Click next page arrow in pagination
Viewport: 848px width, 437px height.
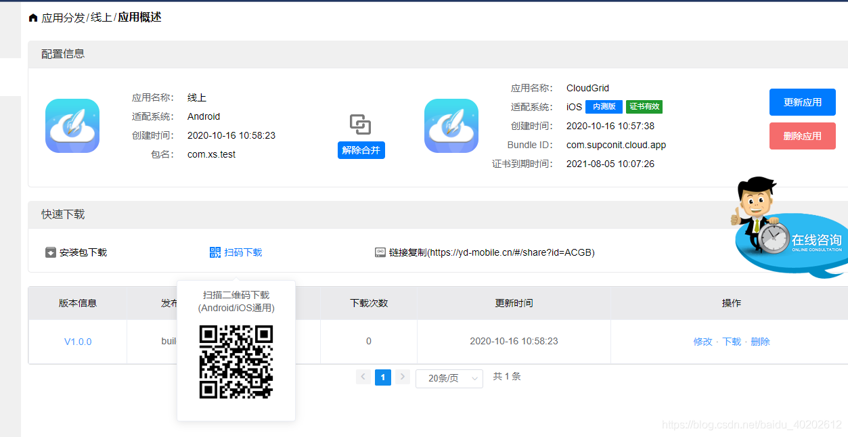point(403,377)
